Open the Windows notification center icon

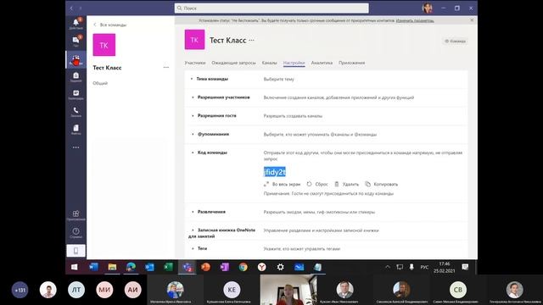pos(465,267)
